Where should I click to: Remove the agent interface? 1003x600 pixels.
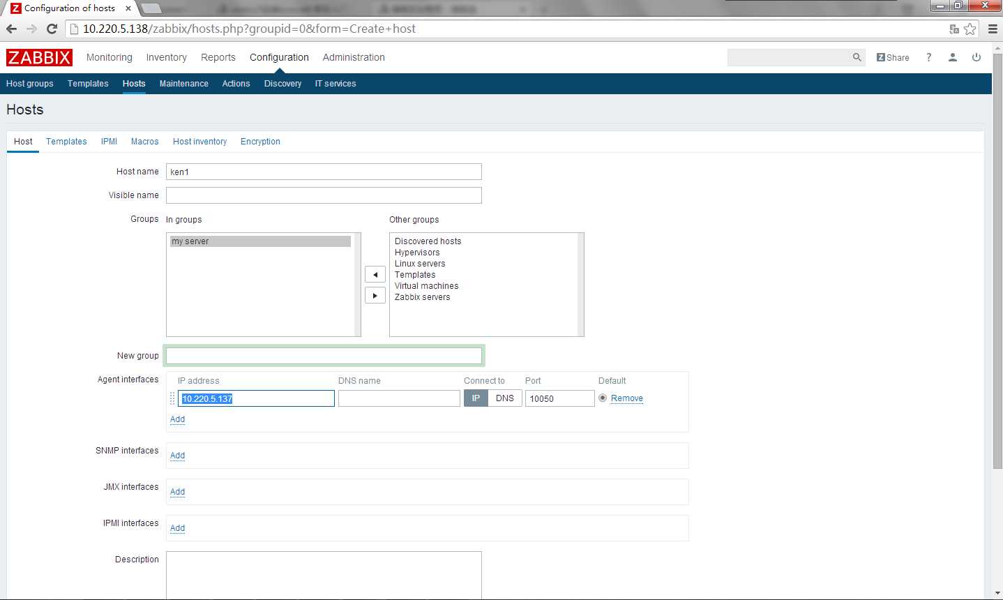pos(627,398)
